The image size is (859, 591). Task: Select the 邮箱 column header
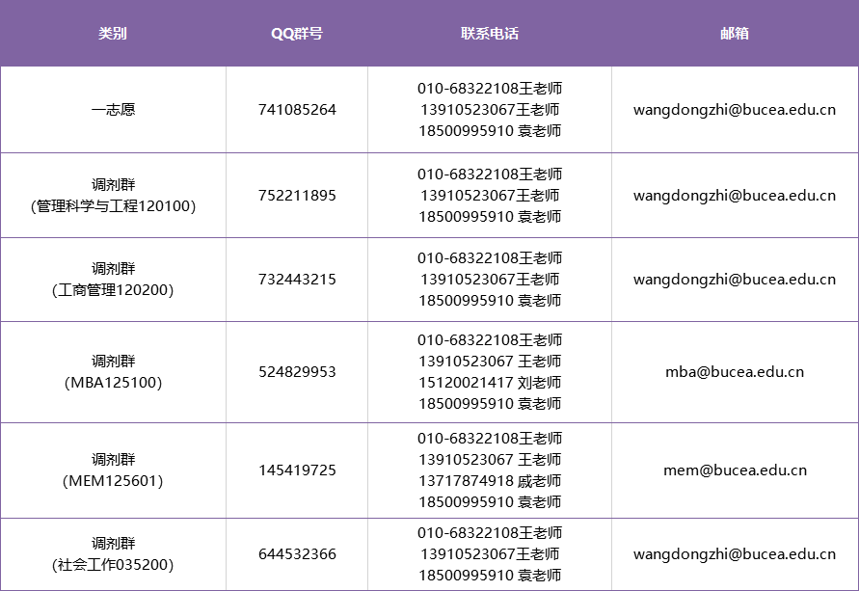click(x=735, y=34)
